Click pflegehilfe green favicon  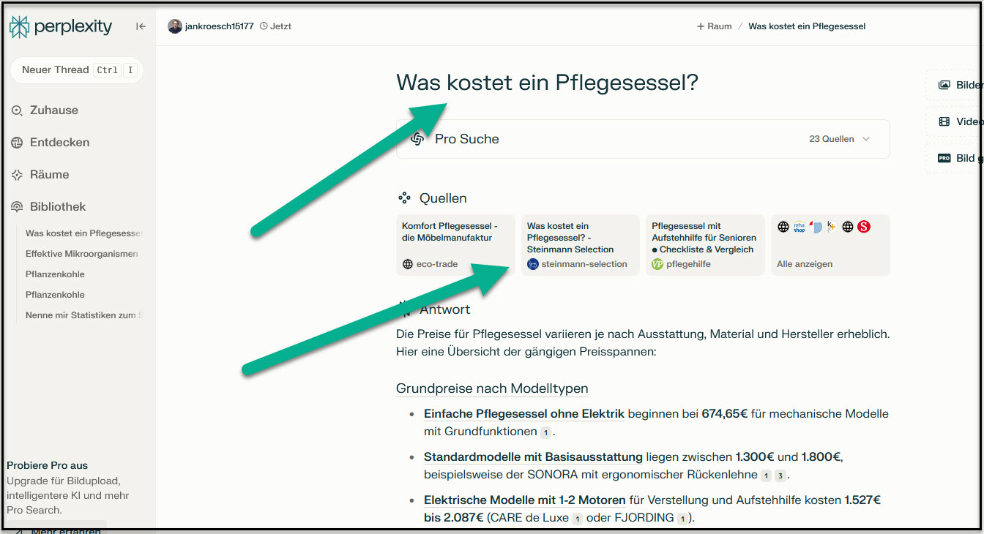click(x=657, y=264)
